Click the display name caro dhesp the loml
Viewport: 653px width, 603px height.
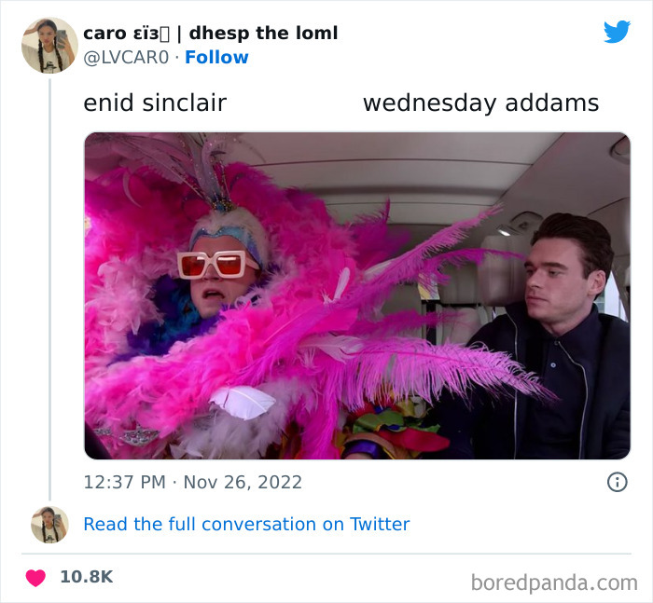(210, 34)
